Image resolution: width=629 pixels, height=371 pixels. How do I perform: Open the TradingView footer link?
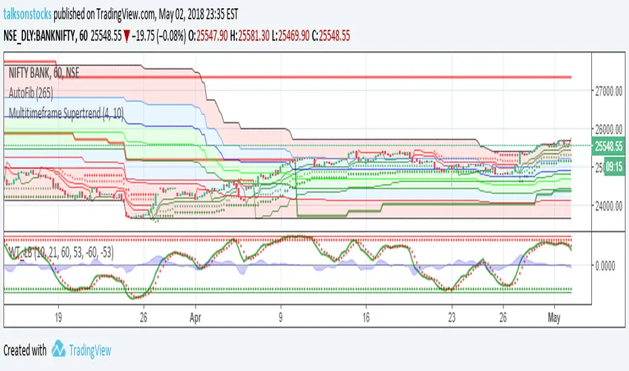click(90, 351)
